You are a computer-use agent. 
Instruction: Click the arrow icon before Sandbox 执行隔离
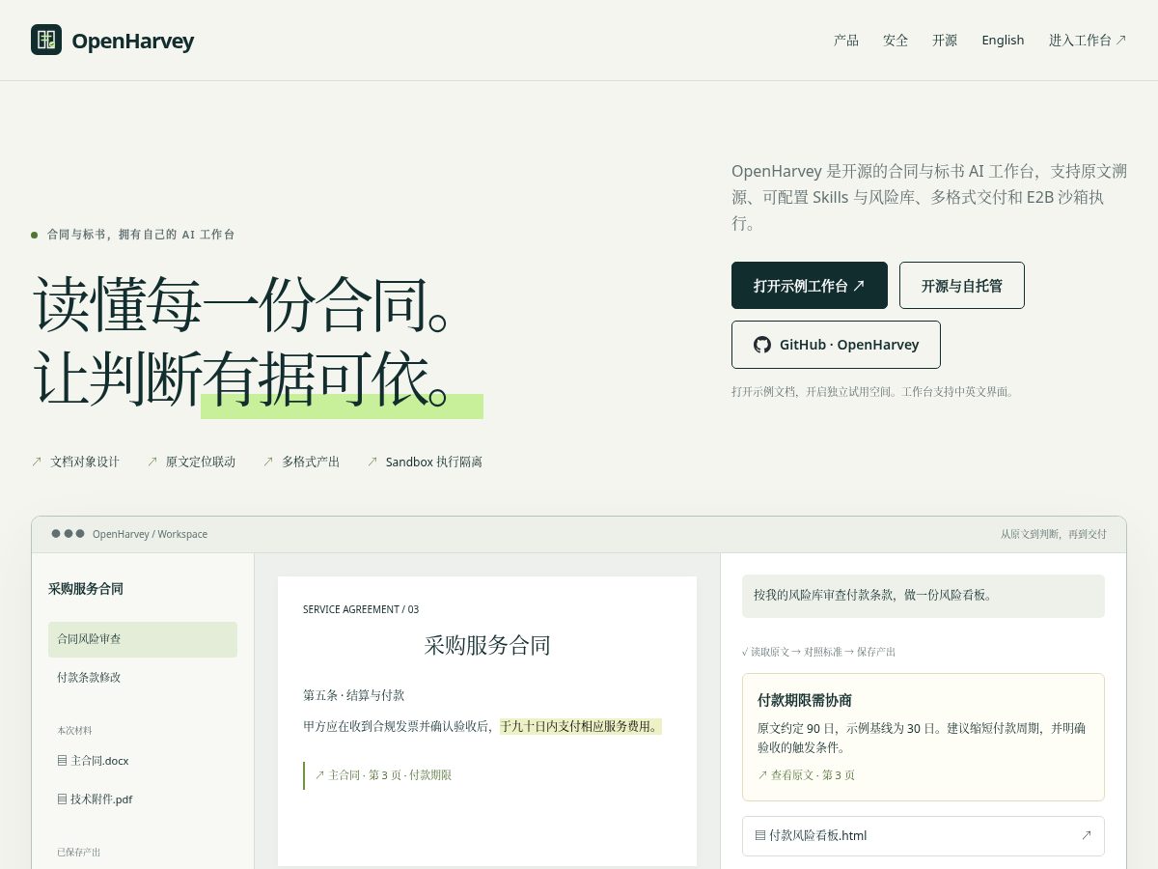click(x=372, y=462)
